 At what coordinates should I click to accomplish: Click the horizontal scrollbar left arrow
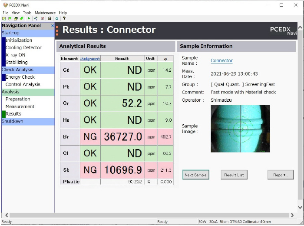pyautogui.click(x=7, y=215)
